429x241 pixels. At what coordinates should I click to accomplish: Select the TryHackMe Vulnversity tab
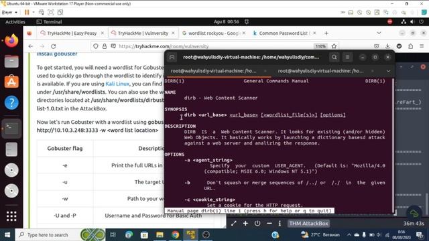click(143, 33)
